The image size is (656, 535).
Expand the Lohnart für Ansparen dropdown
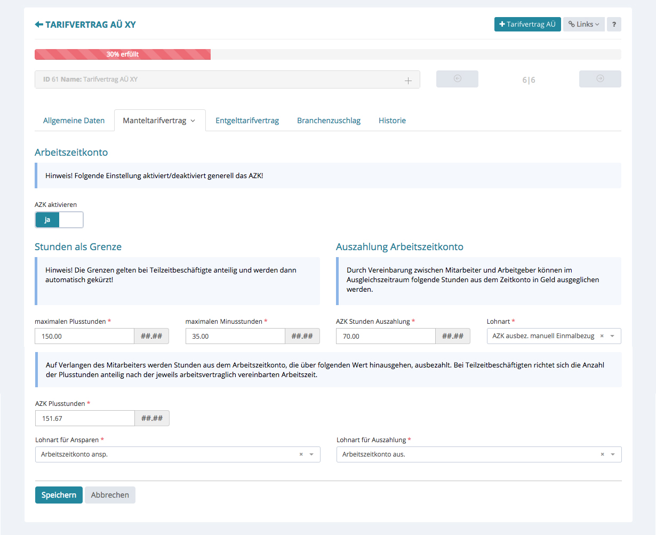click(311, 454)
